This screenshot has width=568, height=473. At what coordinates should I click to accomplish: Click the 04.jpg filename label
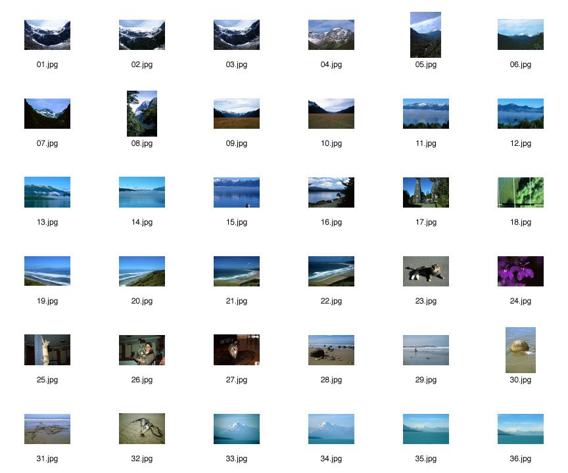click(x=331, y=64)
